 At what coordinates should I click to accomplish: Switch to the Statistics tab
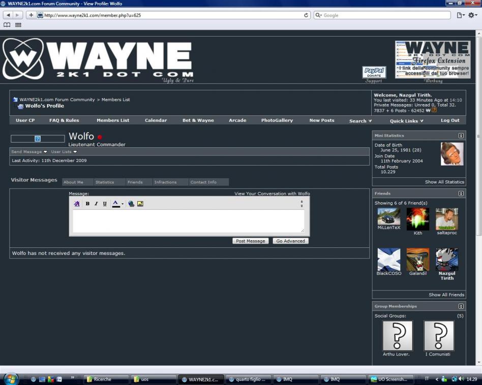click(109, 182)
